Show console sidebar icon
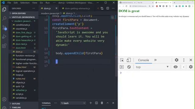The height and width of the screenshot is (109, 195). [x=122, y=67]
